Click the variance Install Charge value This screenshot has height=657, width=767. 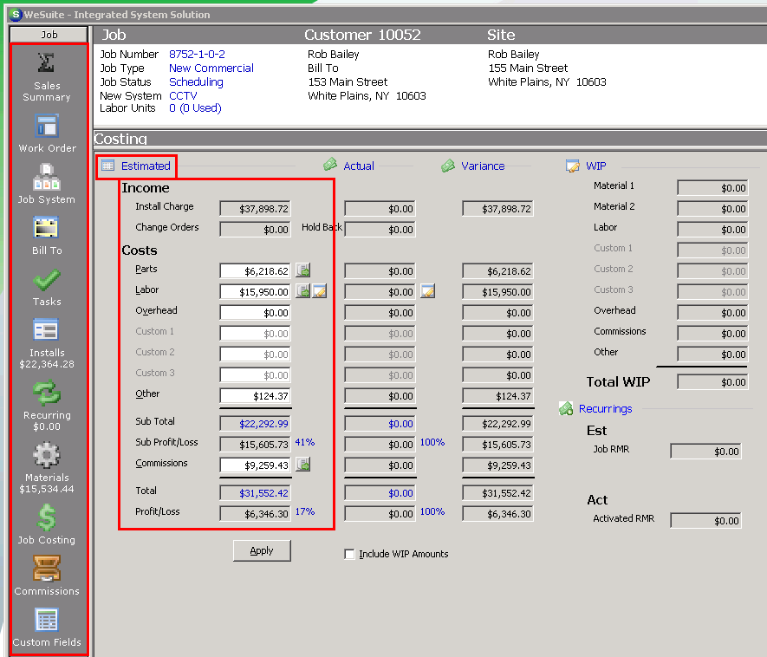[x=498, y=209]
